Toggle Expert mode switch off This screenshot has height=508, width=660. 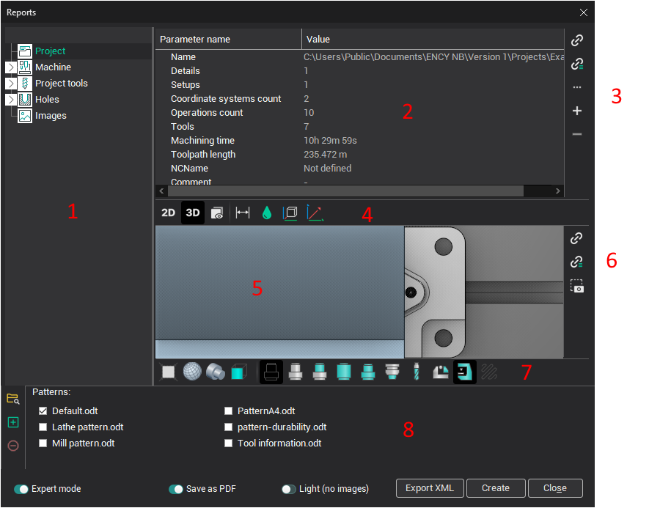pyautogui.click(x=21, y=489)
